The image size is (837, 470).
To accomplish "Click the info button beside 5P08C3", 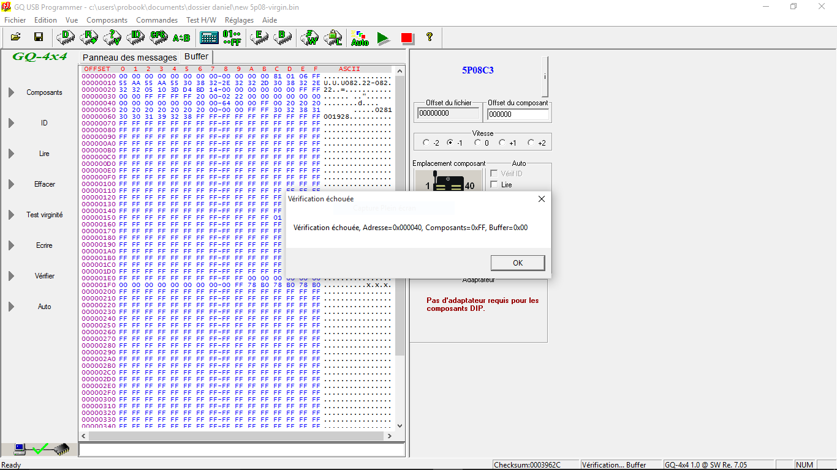I will click(x=545, y=76).
